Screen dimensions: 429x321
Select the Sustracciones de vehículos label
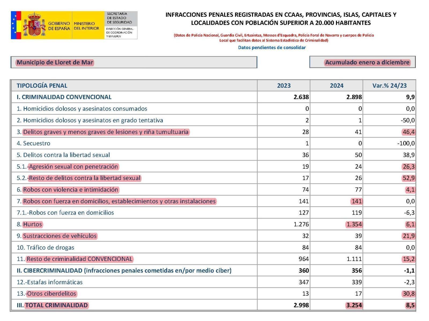(60, 236)
